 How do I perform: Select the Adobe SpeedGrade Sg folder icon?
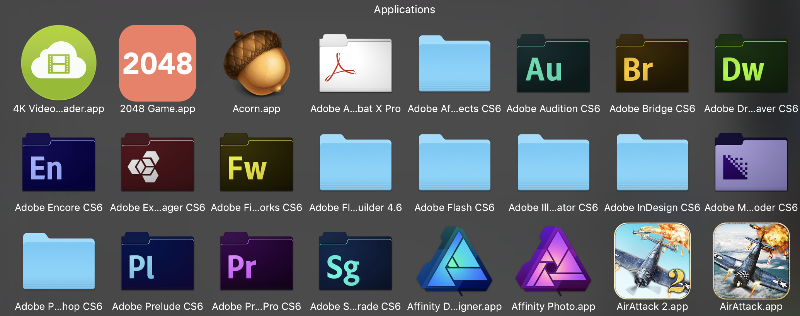tap(356, 261)
